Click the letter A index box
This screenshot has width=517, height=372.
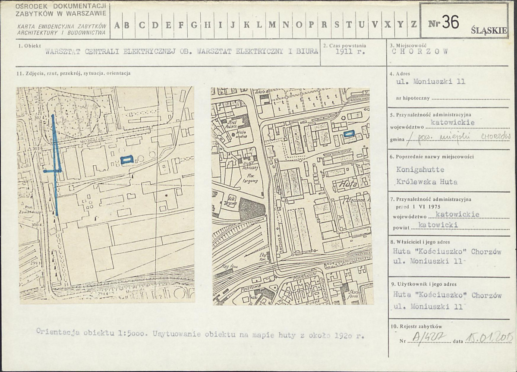[117, 25]
